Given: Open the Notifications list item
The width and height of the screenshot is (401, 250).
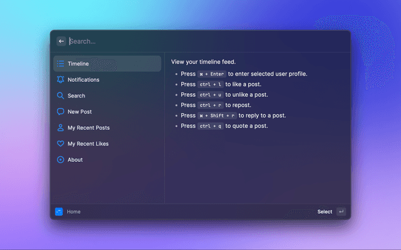Looking at the screenshot, I should (107, 79).
